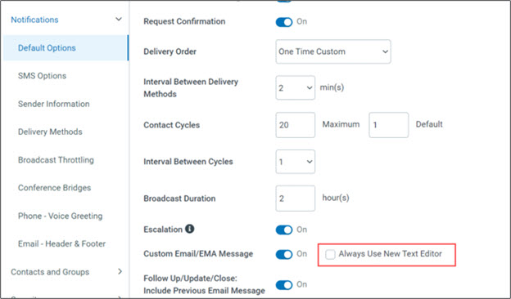This screenshot has height=299, width=511.
Task: Click the Notifications section heading
Action: coord(34,20)
